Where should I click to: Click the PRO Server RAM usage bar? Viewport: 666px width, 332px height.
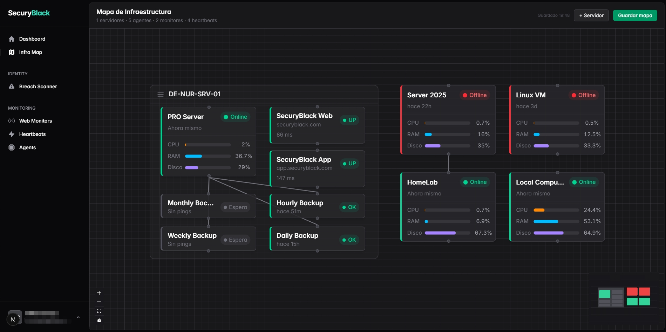208,156
